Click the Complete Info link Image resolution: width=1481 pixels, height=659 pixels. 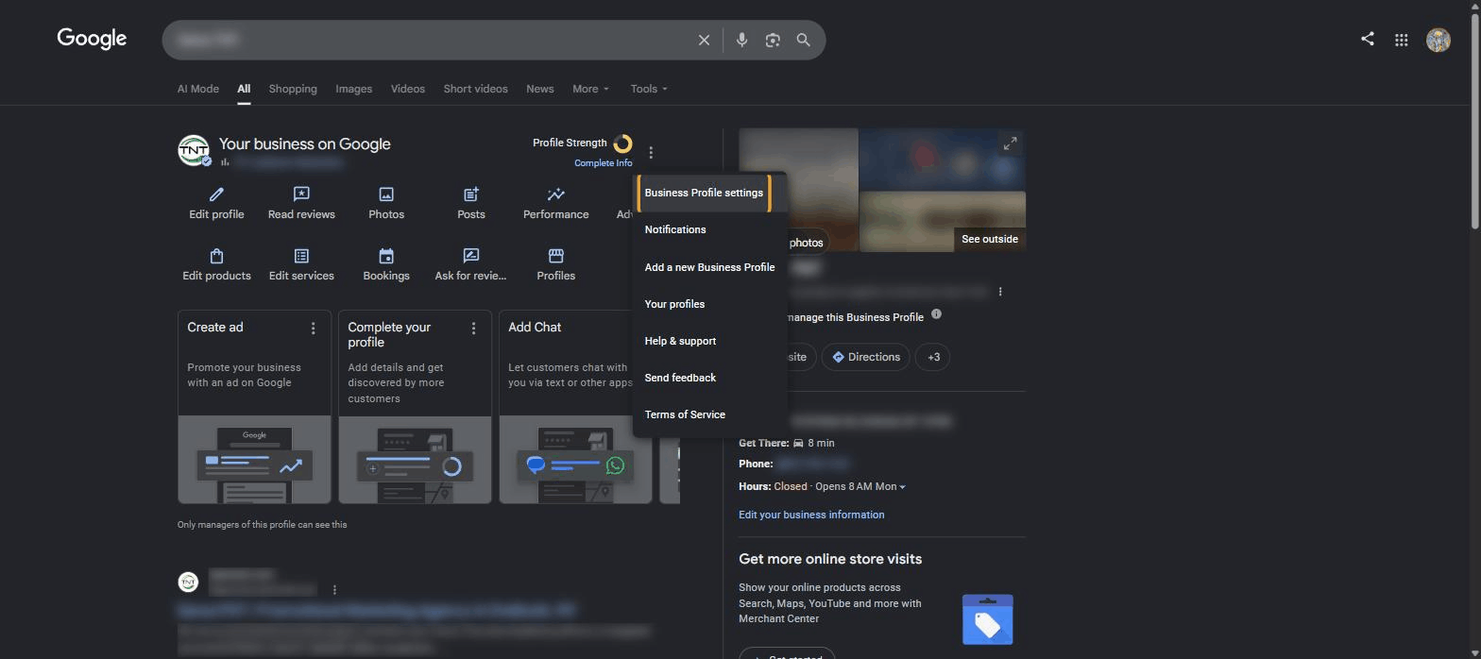click(x=603, y=163)
